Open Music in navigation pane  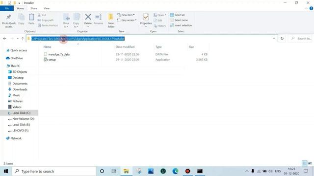point(14,95)
